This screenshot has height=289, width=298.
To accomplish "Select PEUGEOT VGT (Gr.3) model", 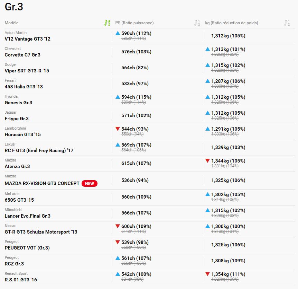I will point(27,248).
